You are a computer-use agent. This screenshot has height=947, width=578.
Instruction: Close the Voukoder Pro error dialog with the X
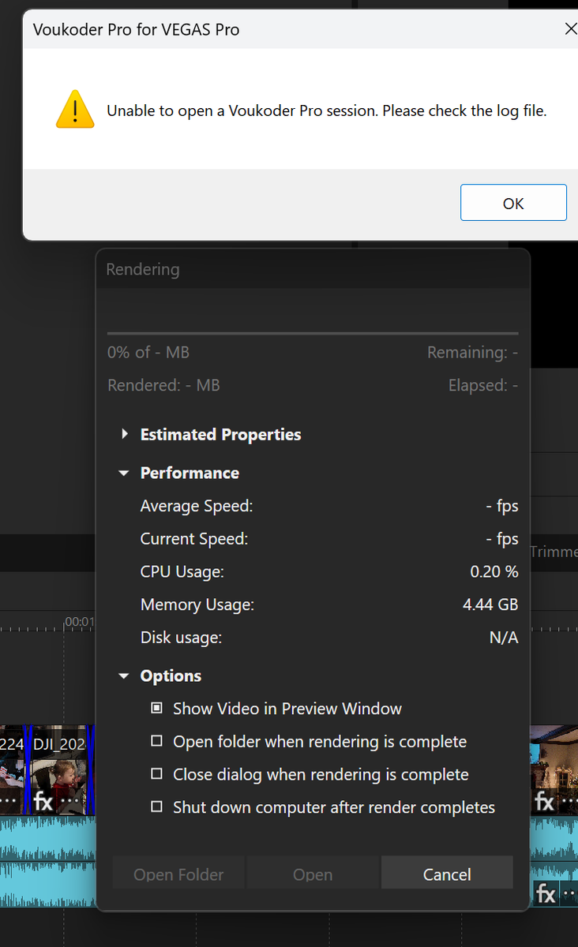(570, 29)
